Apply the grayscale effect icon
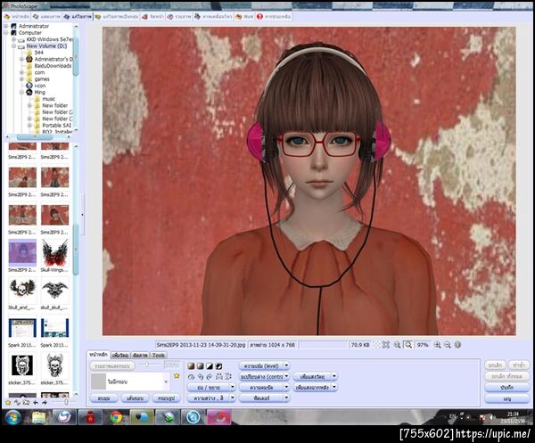 pos(201,366)
